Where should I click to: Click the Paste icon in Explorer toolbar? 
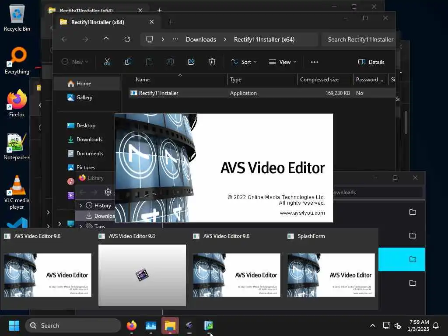click(149, 62)
